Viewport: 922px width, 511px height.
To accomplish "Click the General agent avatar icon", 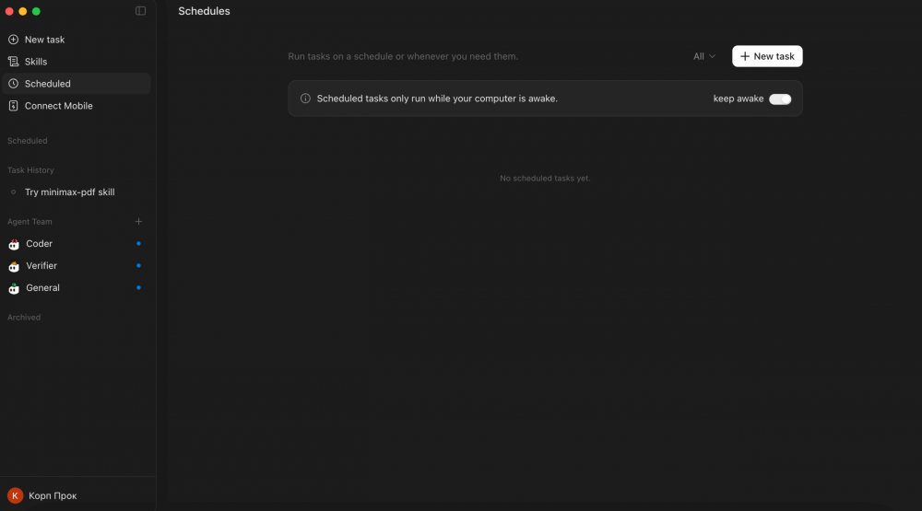I will click(x=14, y=288).
